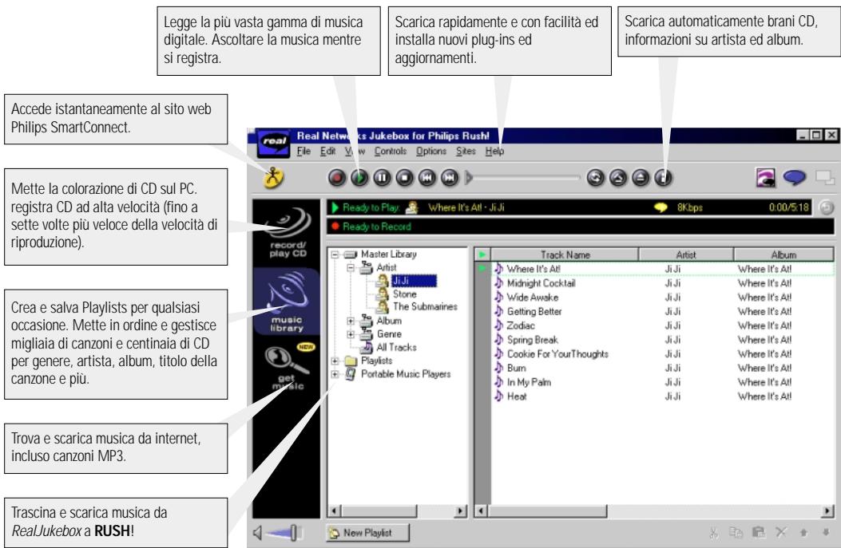841x548 pixels.
Task: Collapse the Artist tree node
Action: [x=351, y=267]
